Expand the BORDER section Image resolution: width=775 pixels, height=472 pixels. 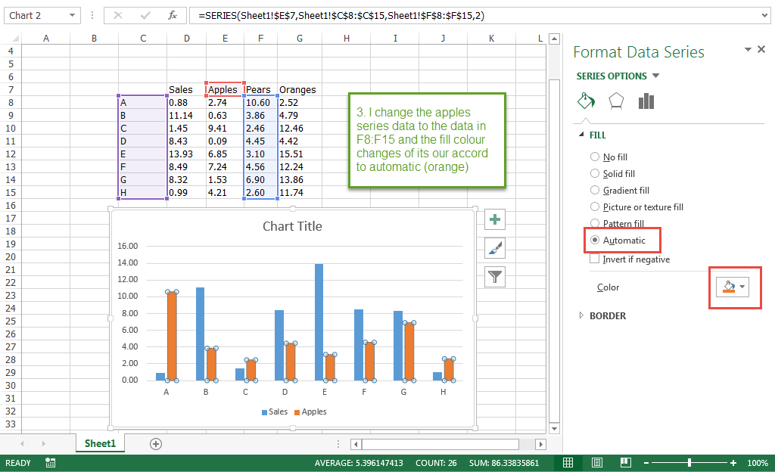click(582, 315)
